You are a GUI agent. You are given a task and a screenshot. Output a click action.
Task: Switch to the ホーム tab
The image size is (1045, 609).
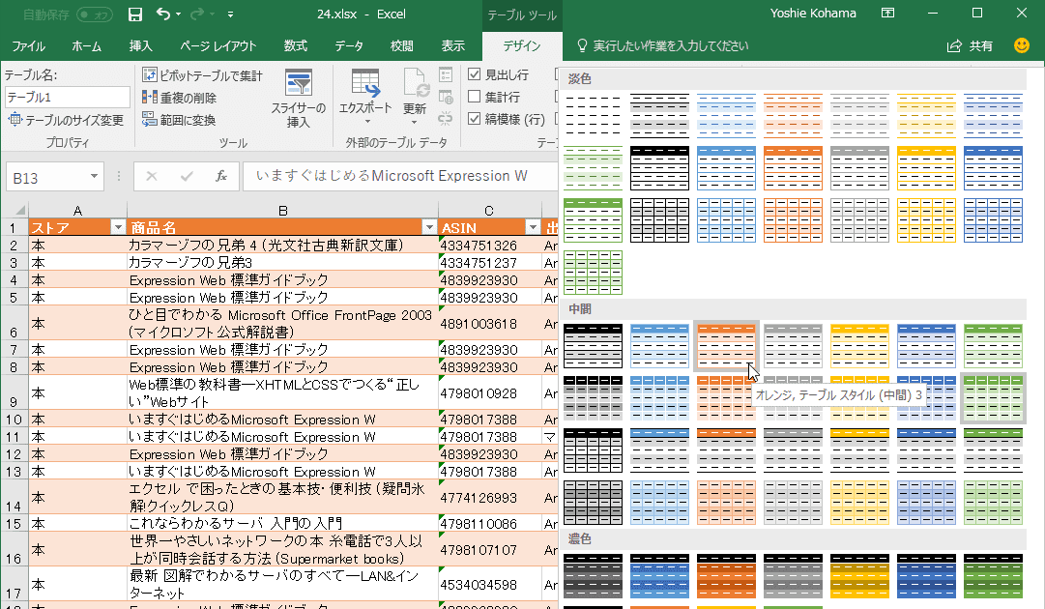(87, 46)
